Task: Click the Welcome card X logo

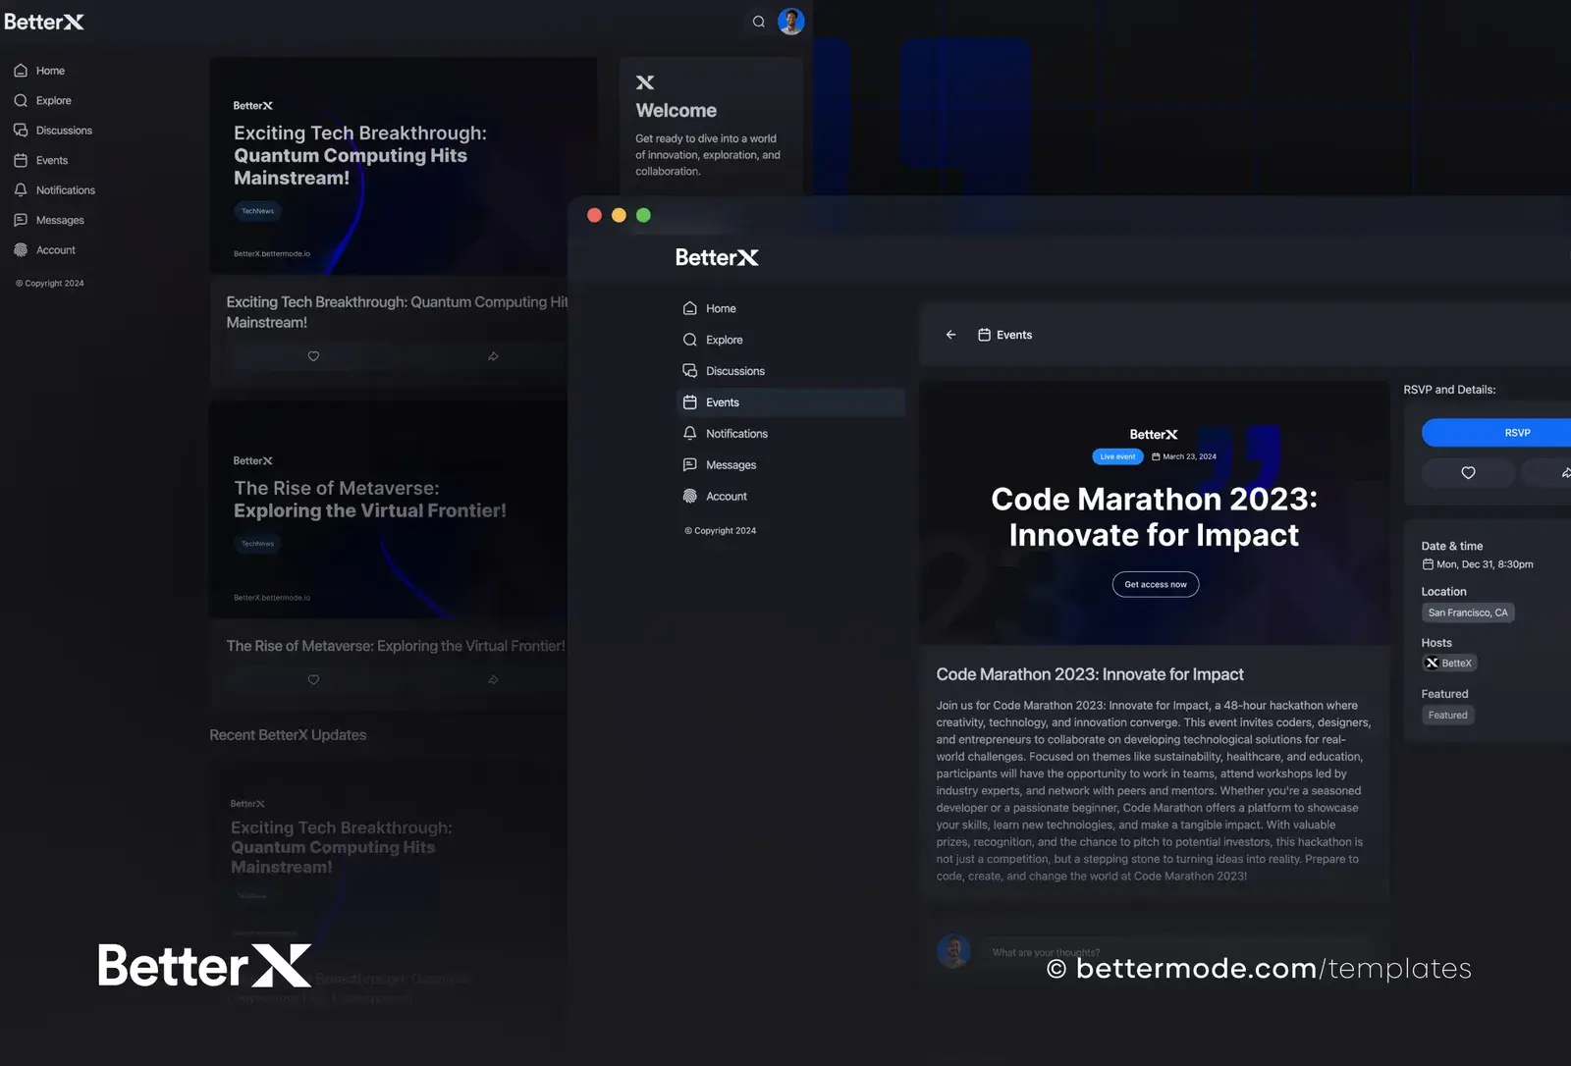Action: 645,82
